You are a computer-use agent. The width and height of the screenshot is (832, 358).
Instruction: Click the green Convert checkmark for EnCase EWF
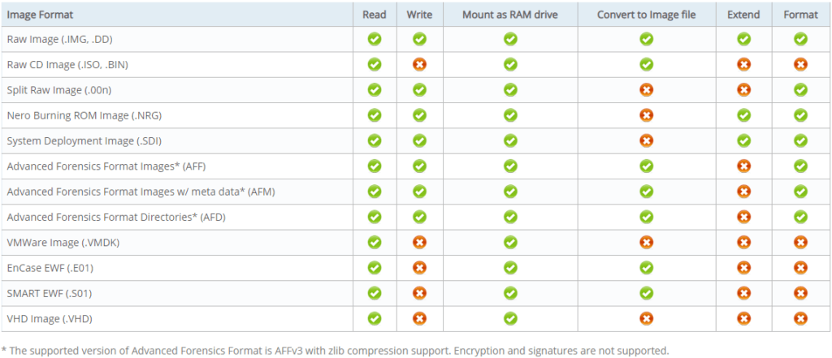646,268
